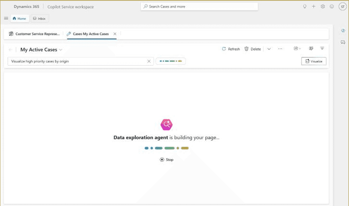This screenshot has height=206, width=349.
Task: Click the Visualize button
Action: [x=314, y=61]
